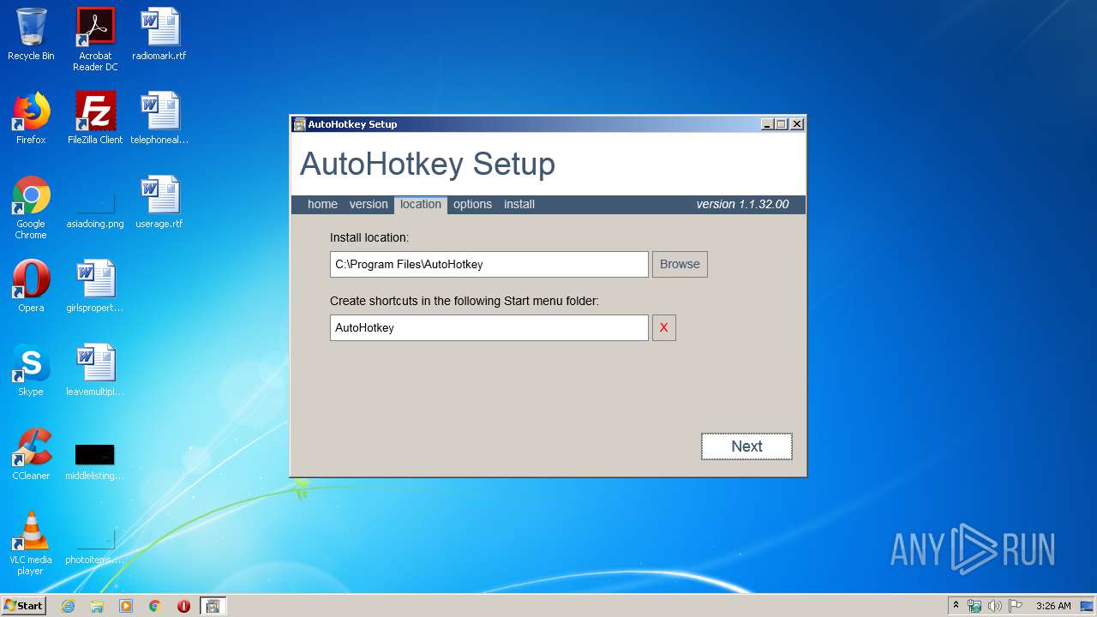Select the userage.rtf document icon
Image resolution: width=1097 pixels, height=617 pixels.
(159, 203)
